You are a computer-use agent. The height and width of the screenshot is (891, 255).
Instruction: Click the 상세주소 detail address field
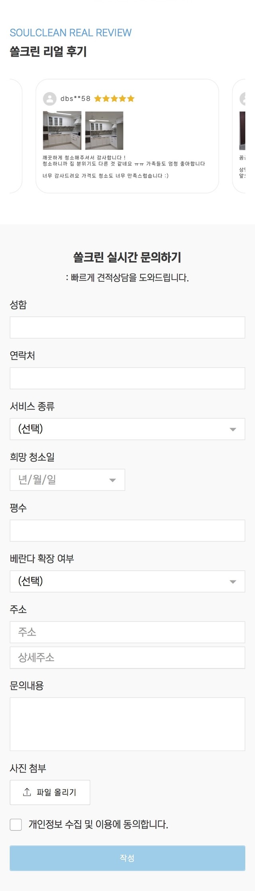click(127, 658)
